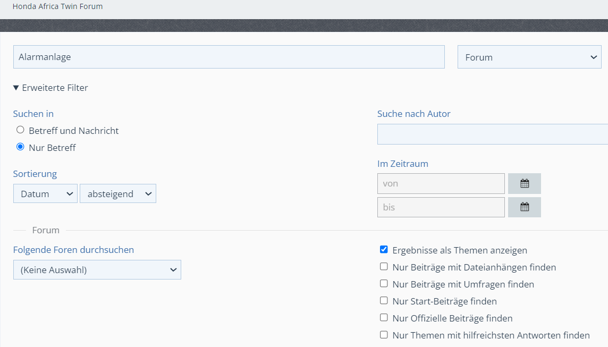Click the 'von' start date field
This screenshot has height=347, width=608.
441,183
